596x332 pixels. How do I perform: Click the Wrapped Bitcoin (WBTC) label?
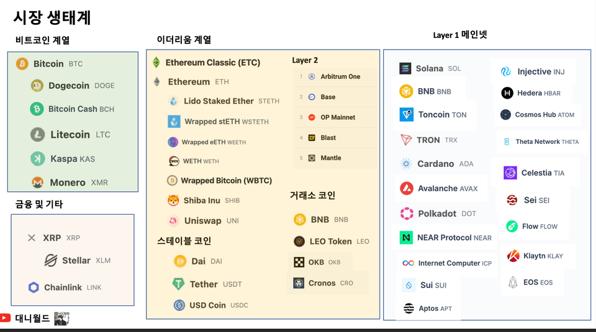pyautogui.click(x=226, y=181)
